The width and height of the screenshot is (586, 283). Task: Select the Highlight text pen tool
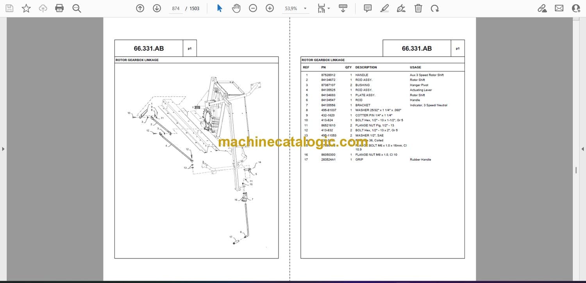384,8
